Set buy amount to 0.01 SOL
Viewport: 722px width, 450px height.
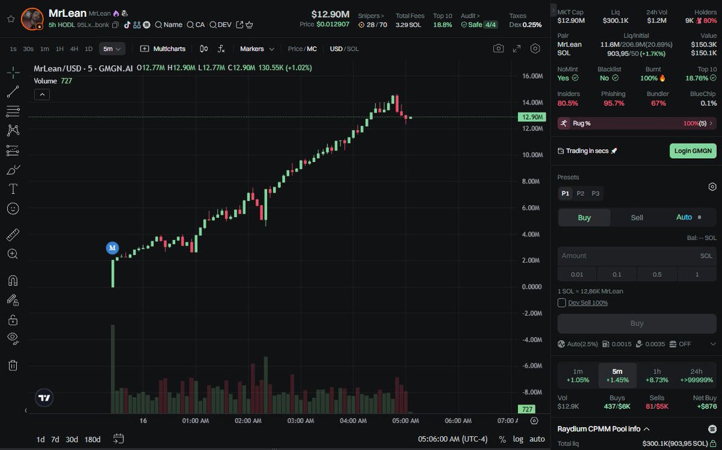pos(577,274)
